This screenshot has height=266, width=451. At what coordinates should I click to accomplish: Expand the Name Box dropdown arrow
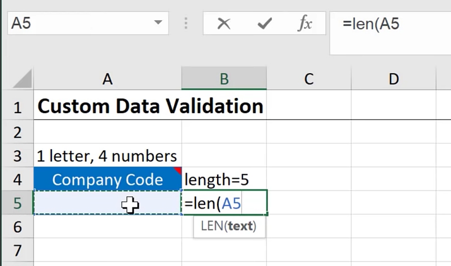(x=157, y=24)
